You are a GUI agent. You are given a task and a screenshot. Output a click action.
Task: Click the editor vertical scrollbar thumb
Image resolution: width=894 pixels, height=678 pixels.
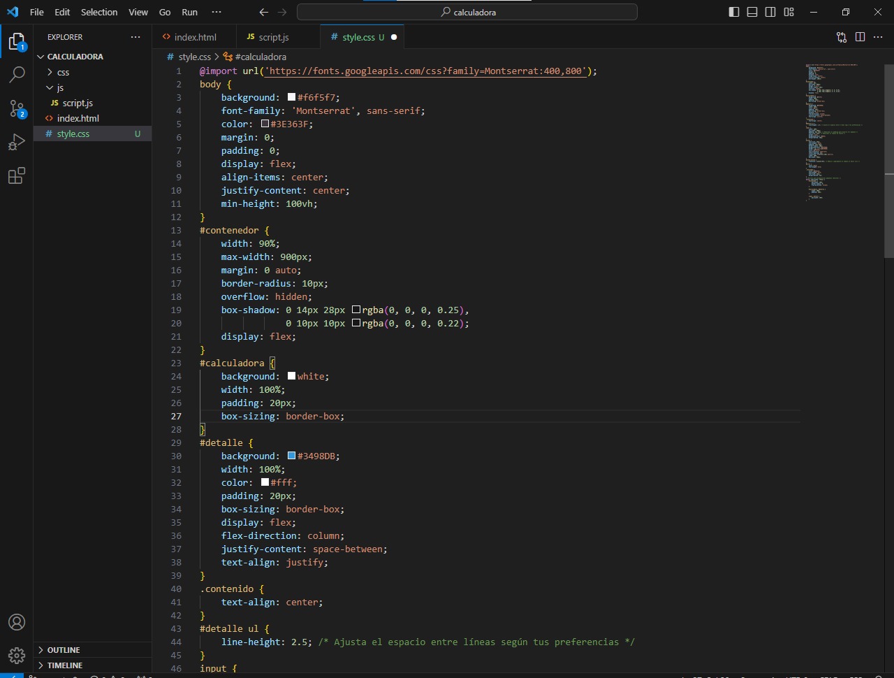[889, 161]
